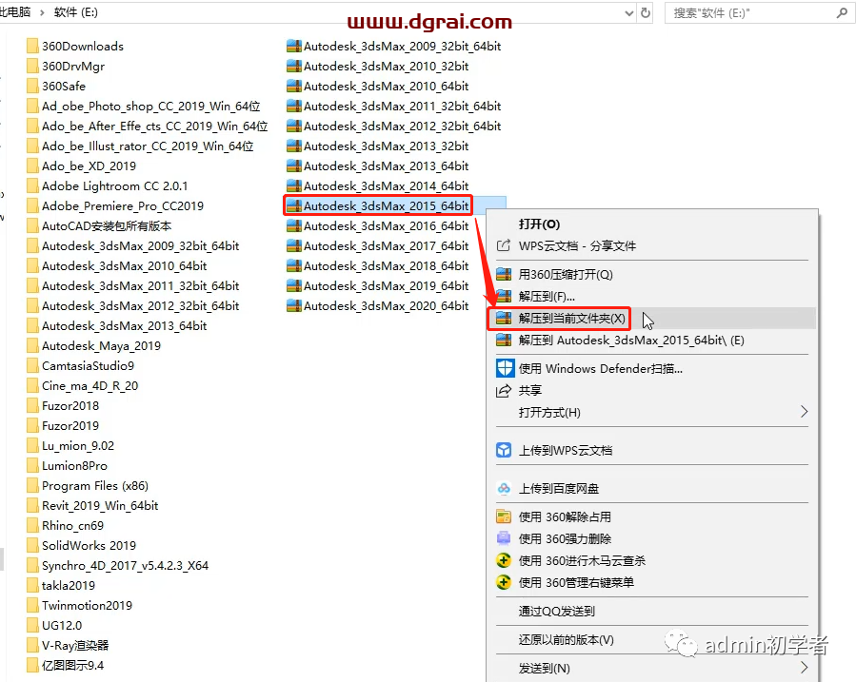Choose 用360压缩打开(Q) from context menu
This screenshot has width=856, height=682.
point(565,274)
